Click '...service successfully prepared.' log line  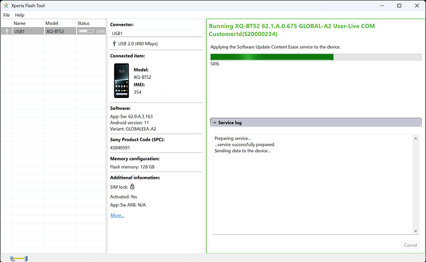(x=244, y=144)
